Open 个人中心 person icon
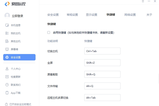 coord(7,69)
